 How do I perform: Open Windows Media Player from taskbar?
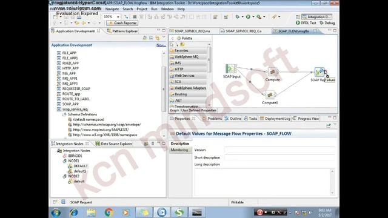point(125,213)
